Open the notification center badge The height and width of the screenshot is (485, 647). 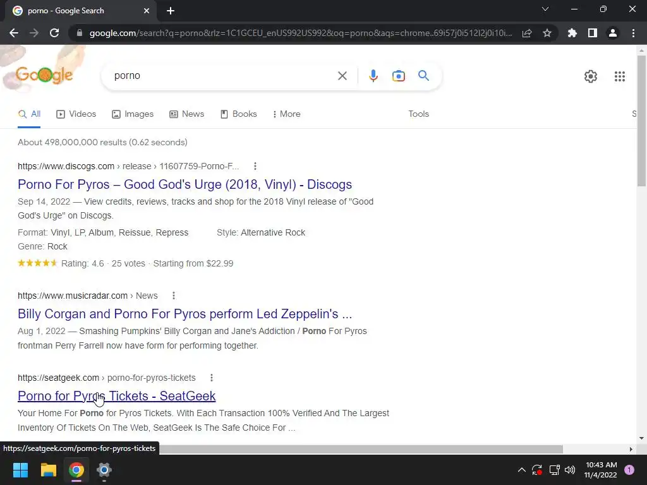(x=629, y=470)
